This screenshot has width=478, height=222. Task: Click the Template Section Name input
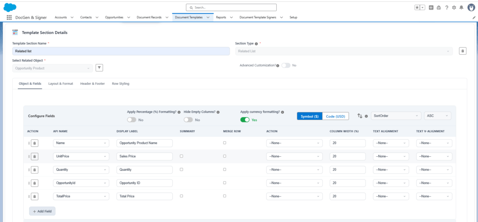pyautogui.click(x=121, y=51)
